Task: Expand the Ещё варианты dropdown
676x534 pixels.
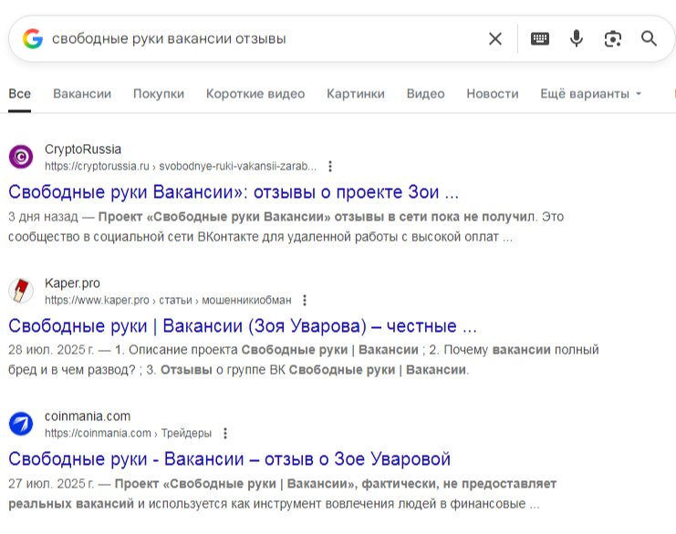Action: 590,94
